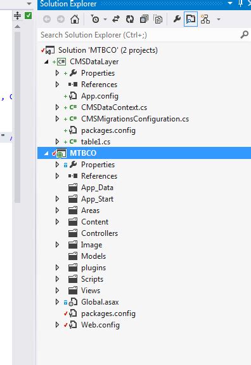Viewport: 251px width, 365px height.
Task: Click the Back navigation arrow in toolbar
Action: point(47,19)
